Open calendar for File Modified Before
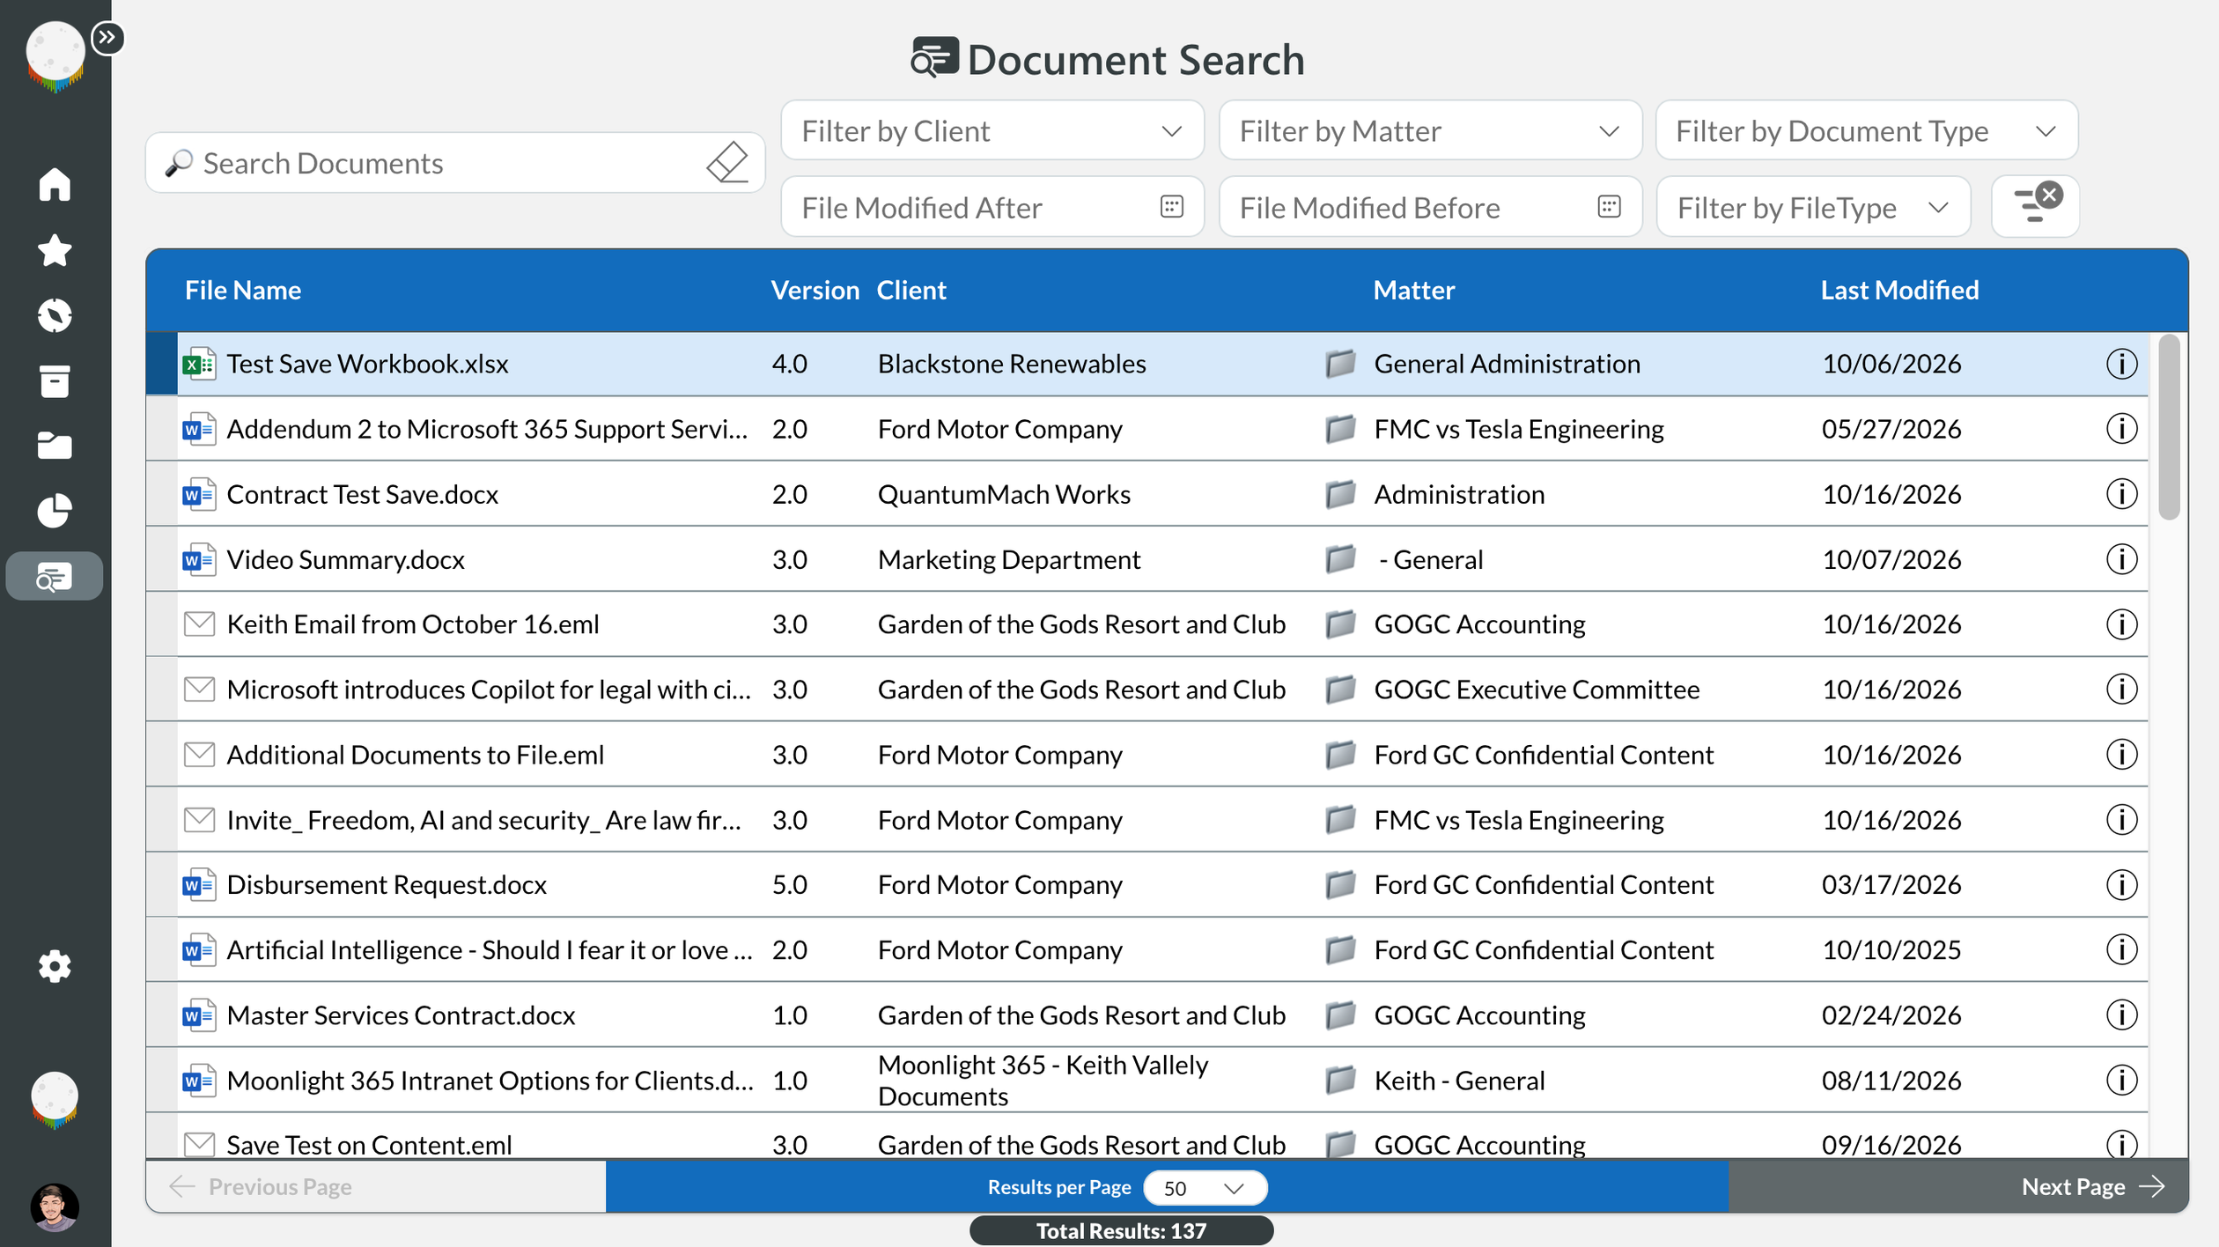The image size is (2219, 1247). click(x=1609, y=207)
